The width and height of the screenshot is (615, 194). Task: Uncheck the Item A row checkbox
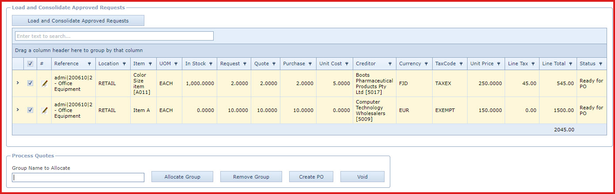[30, 110]
